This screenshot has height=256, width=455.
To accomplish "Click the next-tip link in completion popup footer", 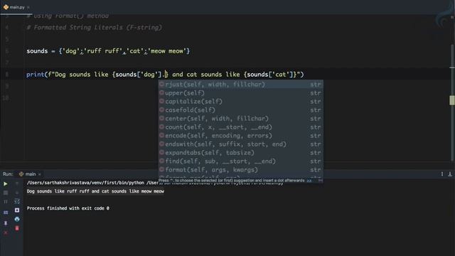I will coord(309,181).
